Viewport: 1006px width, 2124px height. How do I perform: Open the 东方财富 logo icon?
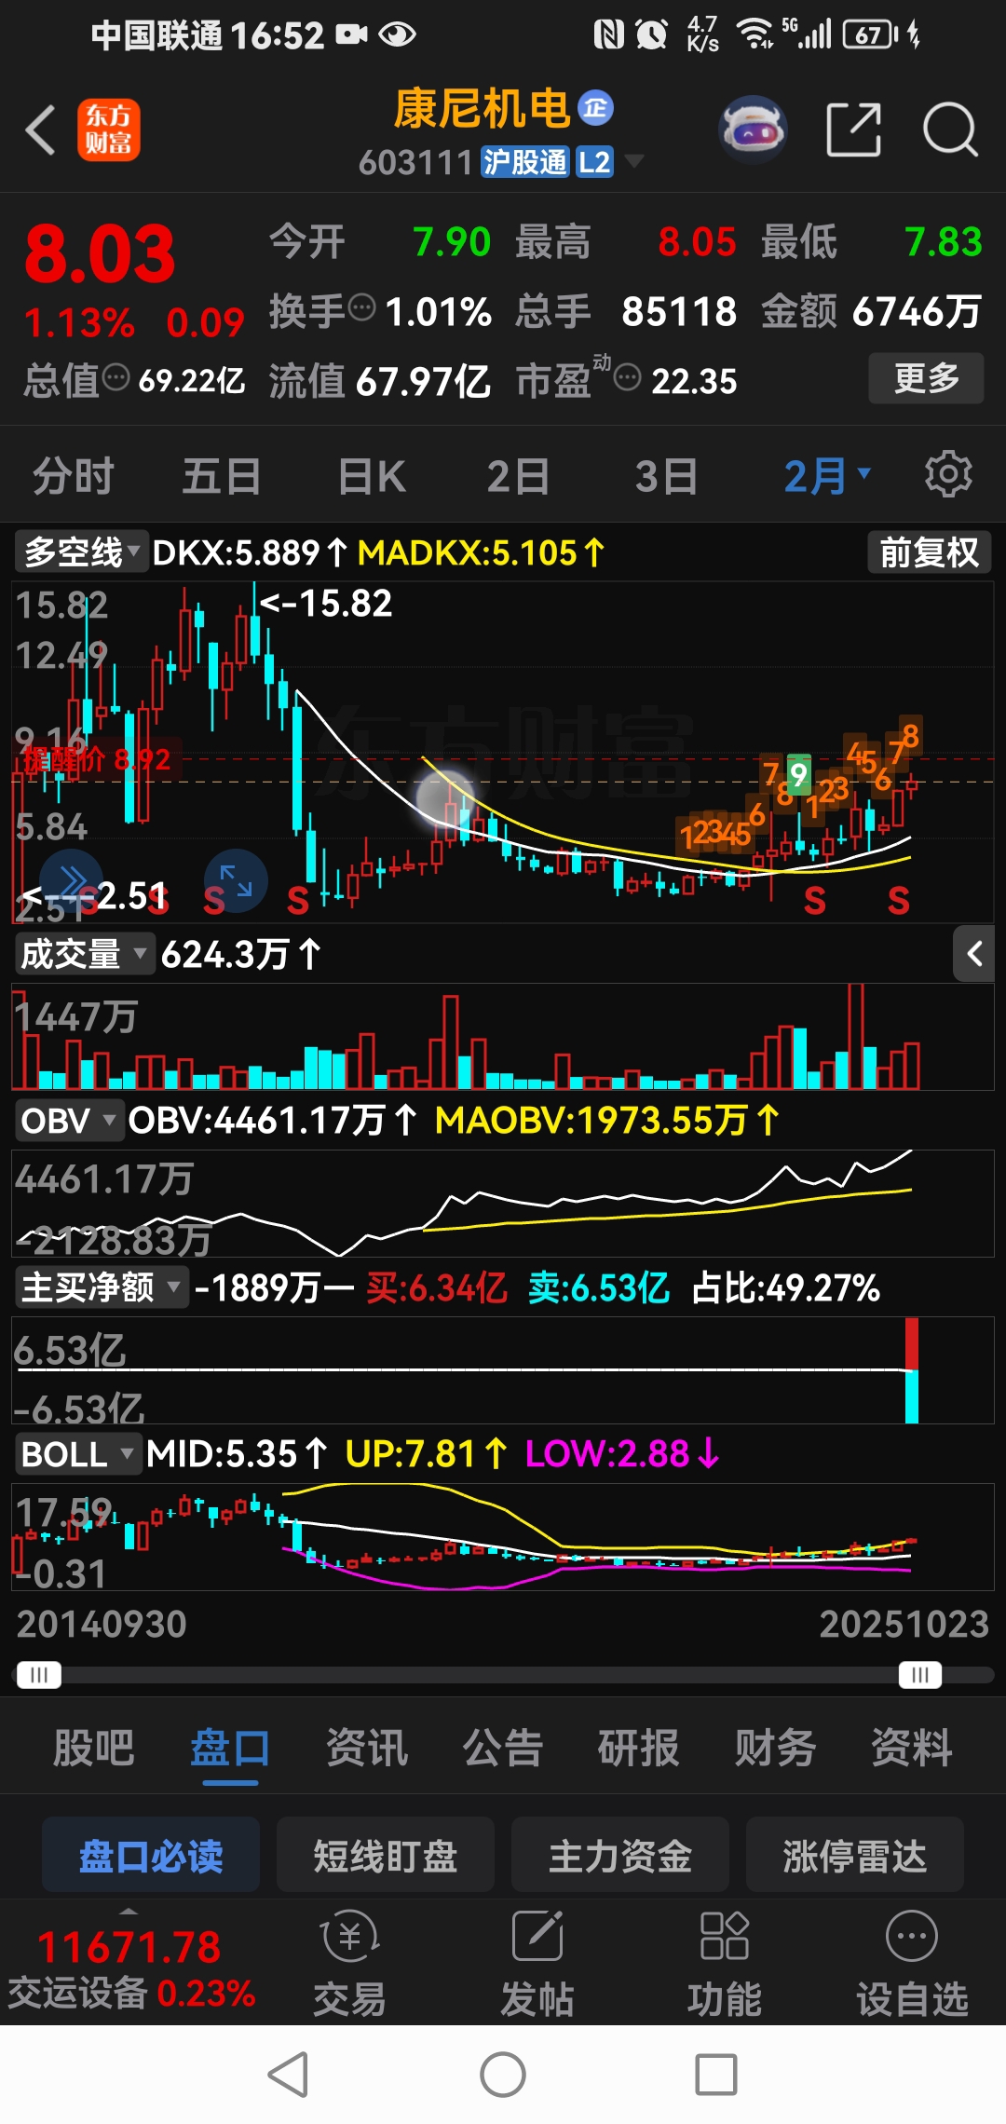point(109,129)
